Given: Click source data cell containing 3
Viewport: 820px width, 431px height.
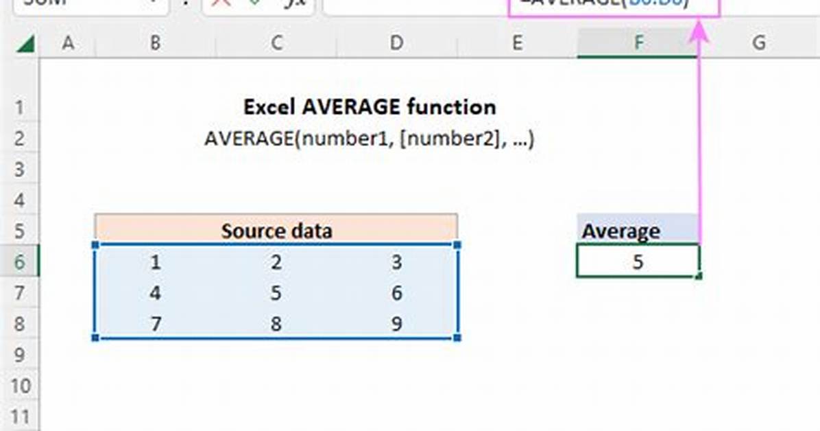Looking at the screenshot, I should tap(397, 261).
